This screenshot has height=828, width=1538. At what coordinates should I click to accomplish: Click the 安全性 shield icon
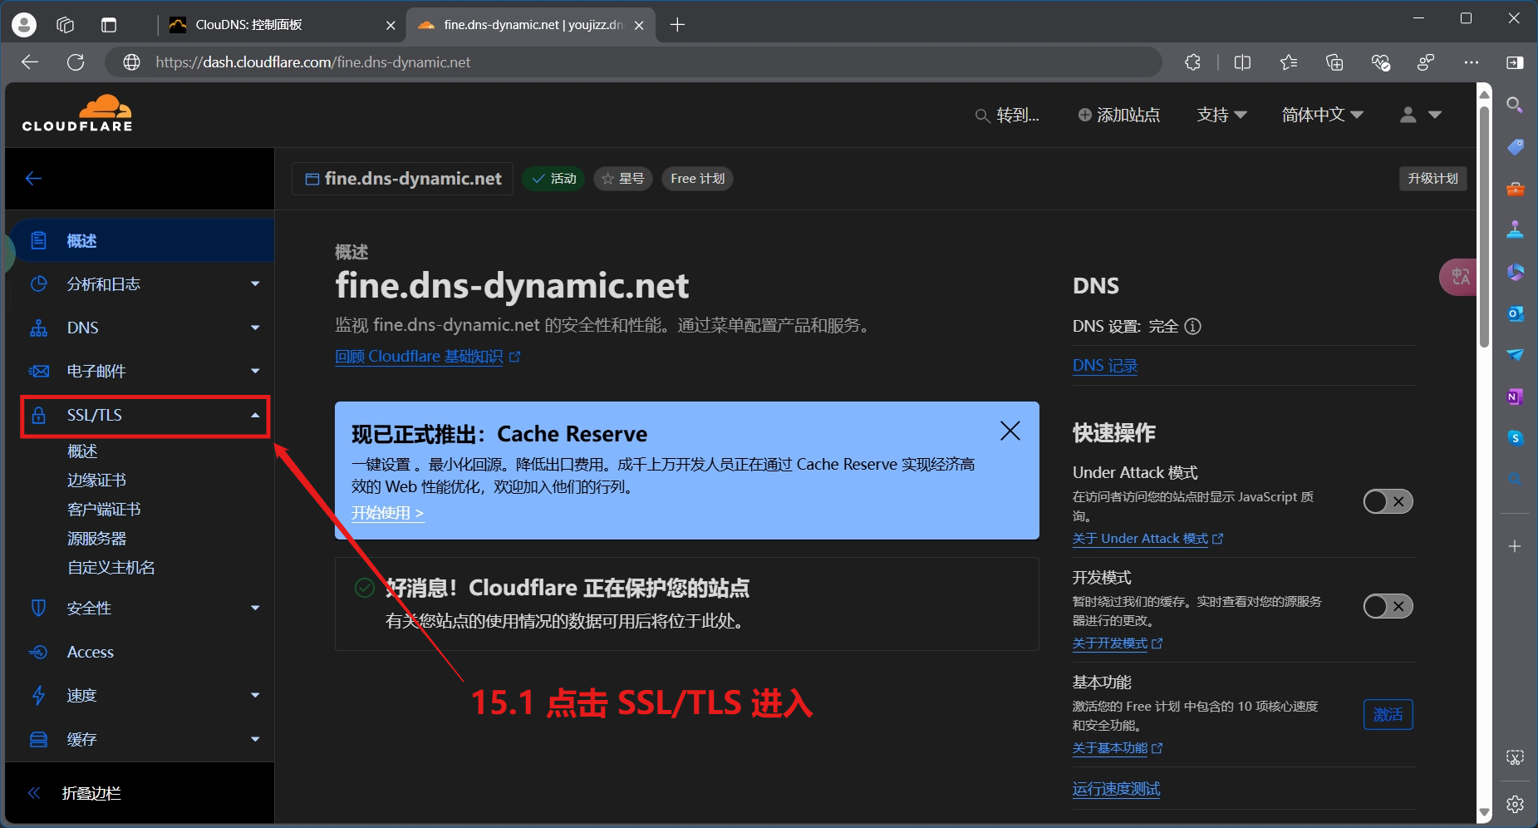[x=38, y=608]
